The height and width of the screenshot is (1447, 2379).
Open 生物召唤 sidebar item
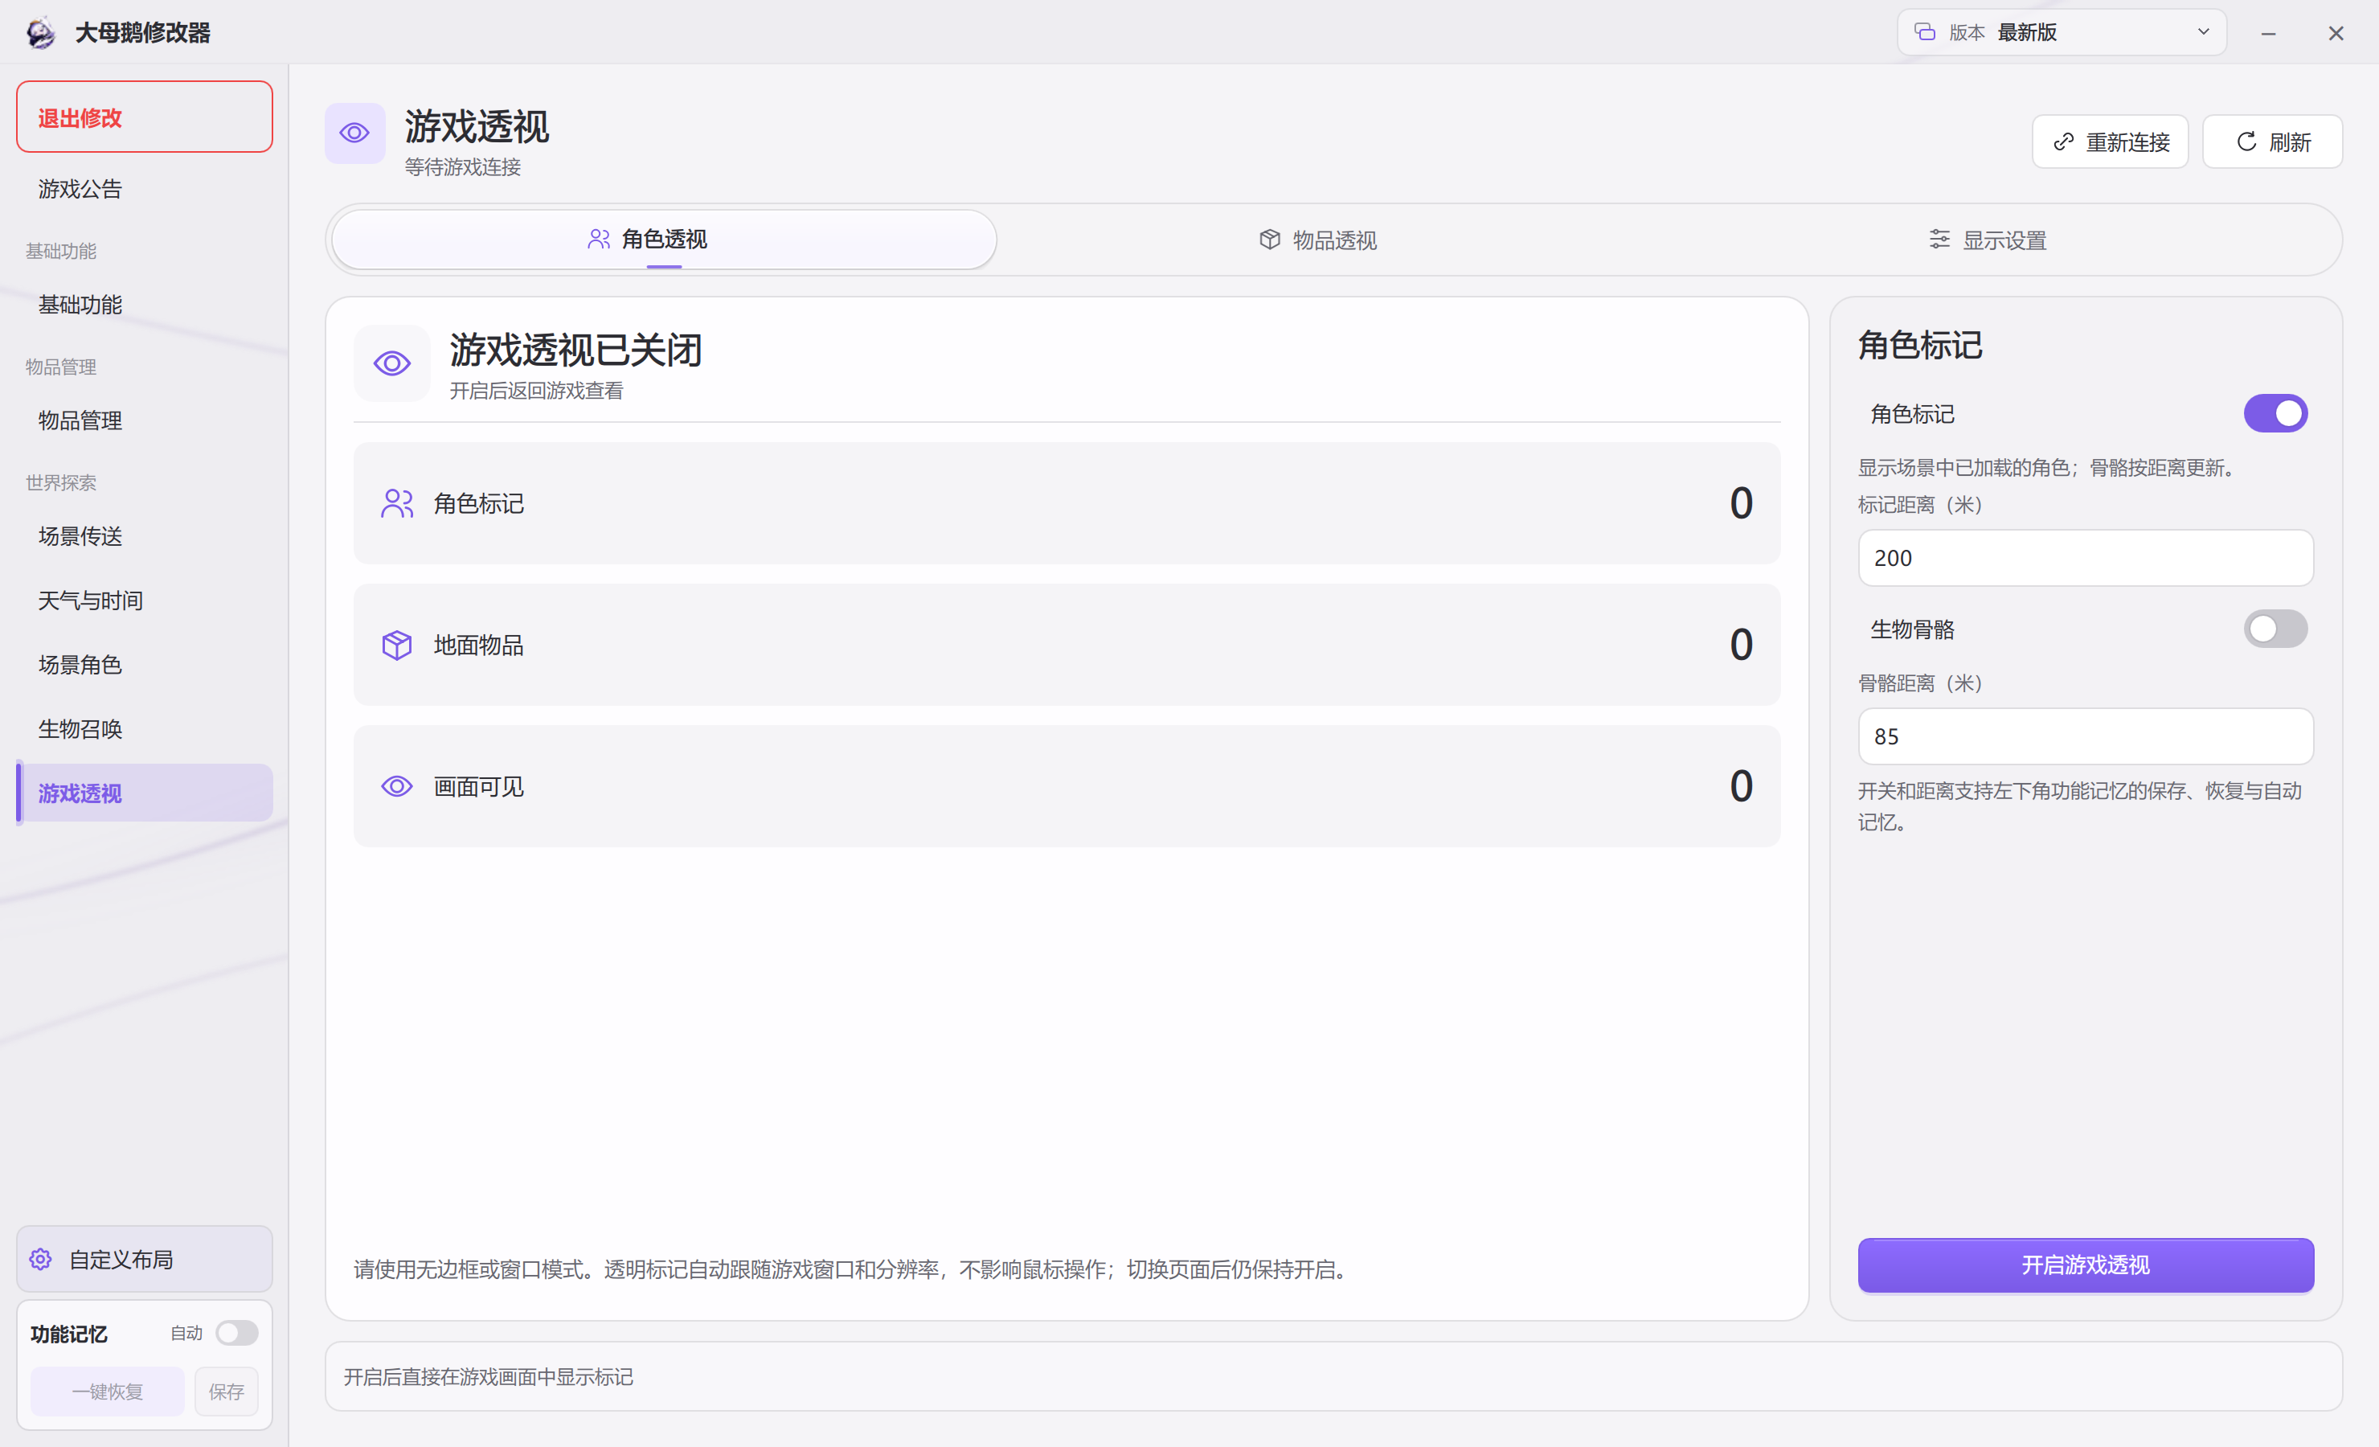click(145, 729)
